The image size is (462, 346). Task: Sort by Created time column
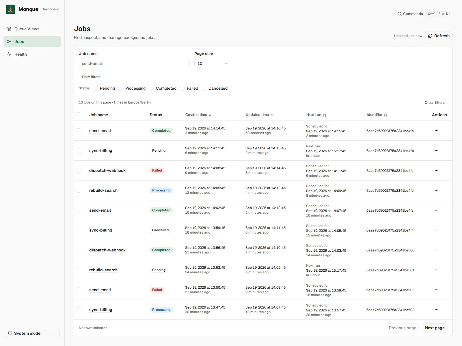pos(199,115)
